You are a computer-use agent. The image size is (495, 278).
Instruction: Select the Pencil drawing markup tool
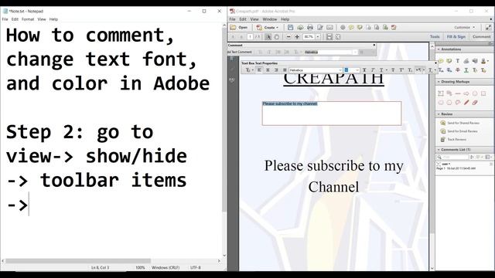pyautogui.click(x=466, y=103)
